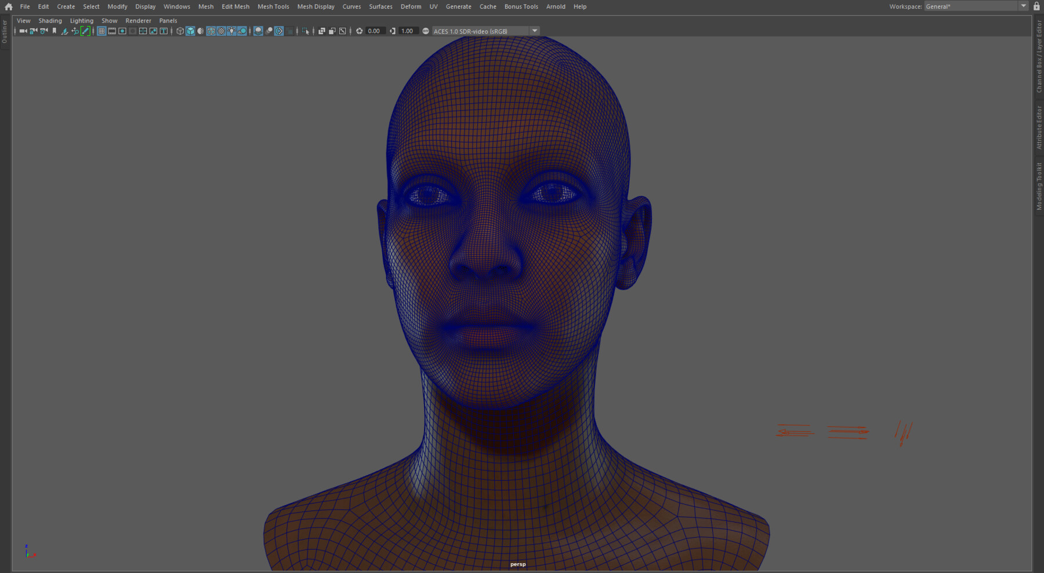
Task: Toggle the Safe Title overlay
Action: click(164, 31)
